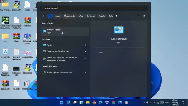The height and width of the screenshot is (106, 188).
Task: Expand the web search result chevron
Action: tap(85, 72)
